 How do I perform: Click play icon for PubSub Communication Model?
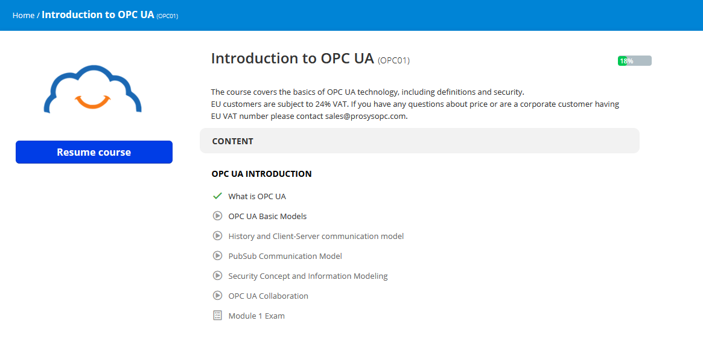(x=218, y=256)
